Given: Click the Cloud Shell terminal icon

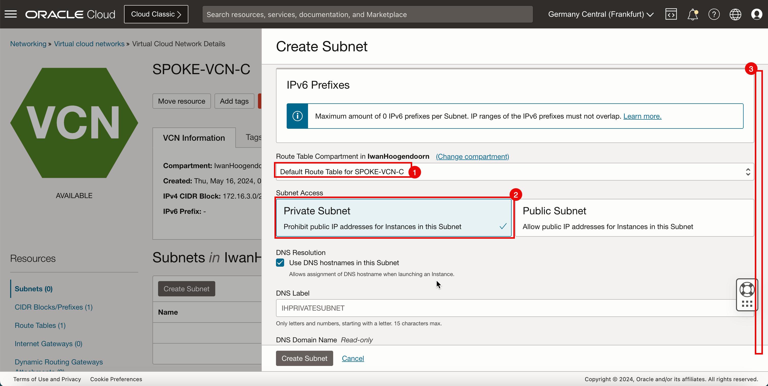Looking at the screenshot, I should click(671, 14).
